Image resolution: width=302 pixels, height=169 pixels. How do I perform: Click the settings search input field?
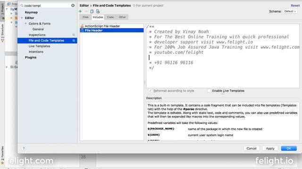point(47,6)
